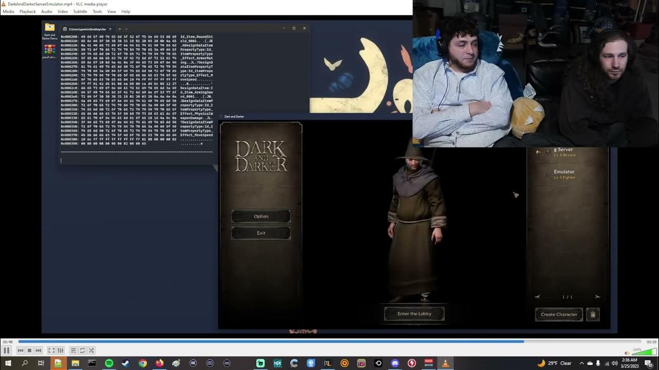Open the clock showing 2:36 AM
Viewport: 659px width, 370px height.
coord(630,363)
